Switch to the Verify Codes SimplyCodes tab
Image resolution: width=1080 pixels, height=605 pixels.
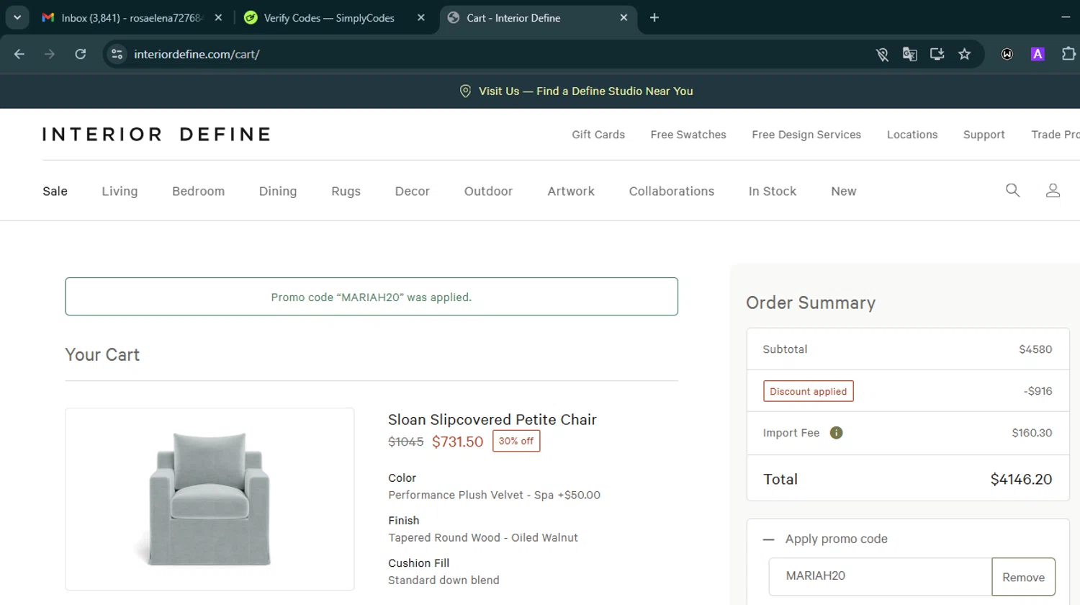click(329, 18)
